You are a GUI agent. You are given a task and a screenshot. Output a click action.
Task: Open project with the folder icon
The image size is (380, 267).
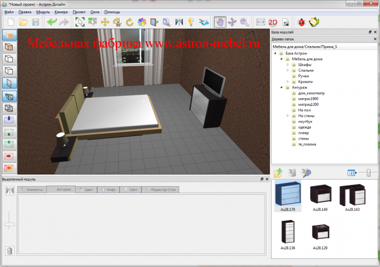point(23,22)
